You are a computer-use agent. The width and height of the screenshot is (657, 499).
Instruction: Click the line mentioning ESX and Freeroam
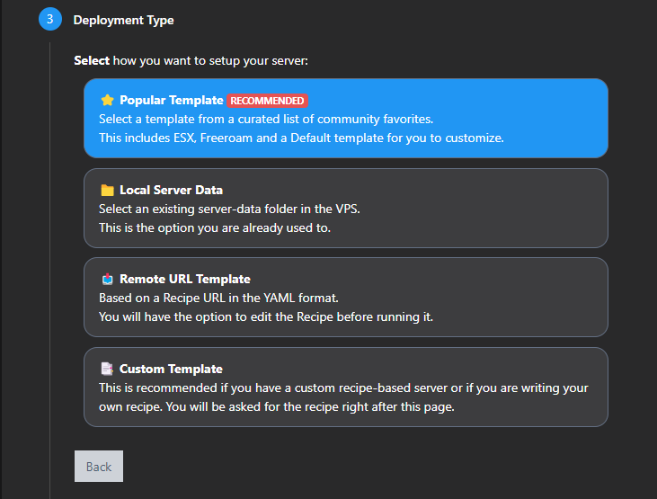[301, 138]
